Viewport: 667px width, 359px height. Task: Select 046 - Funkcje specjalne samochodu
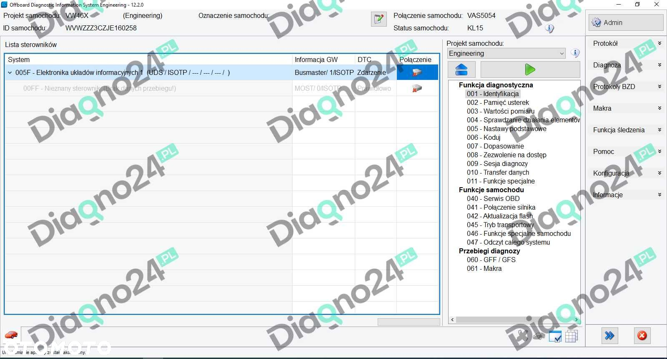tap(519, 233)
